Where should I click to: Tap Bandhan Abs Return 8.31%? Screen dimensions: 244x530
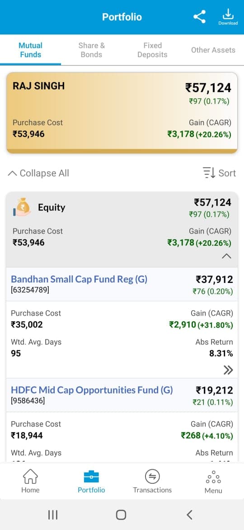click(x=221, y=354)
